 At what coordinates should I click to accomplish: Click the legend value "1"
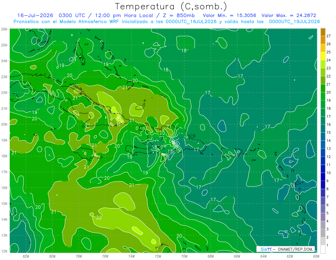pos(328,245)
